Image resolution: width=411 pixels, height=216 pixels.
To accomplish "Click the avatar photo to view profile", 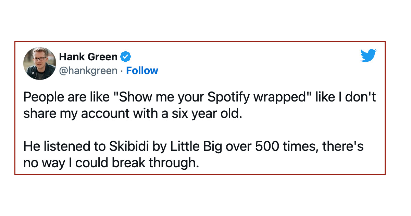I will click(x=40, y=63).
